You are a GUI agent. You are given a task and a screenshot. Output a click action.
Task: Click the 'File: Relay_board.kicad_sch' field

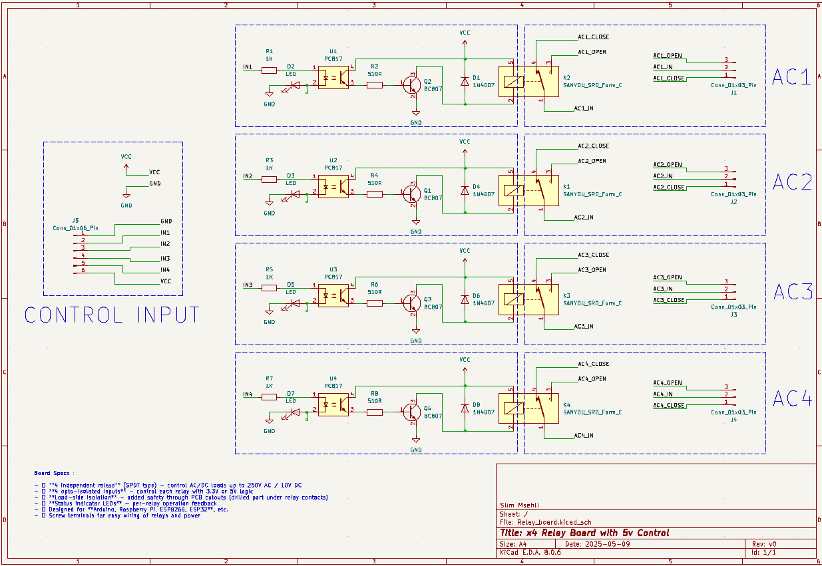click(x=546, y=523)
